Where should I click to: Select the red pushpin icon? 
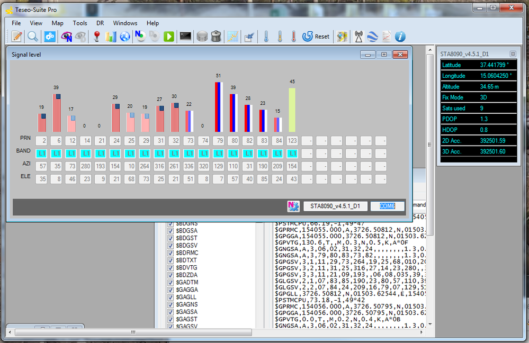click(97, 37)
